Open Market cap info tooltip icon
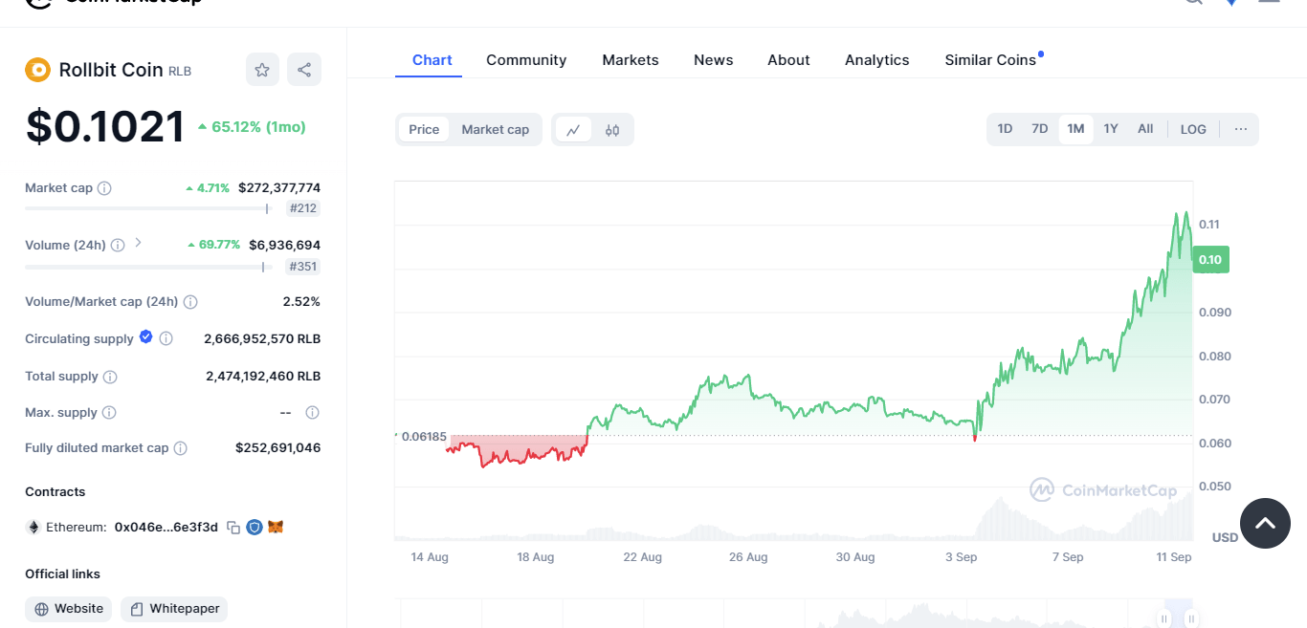This screenshot has width=1307, height=628. (104, 188)
